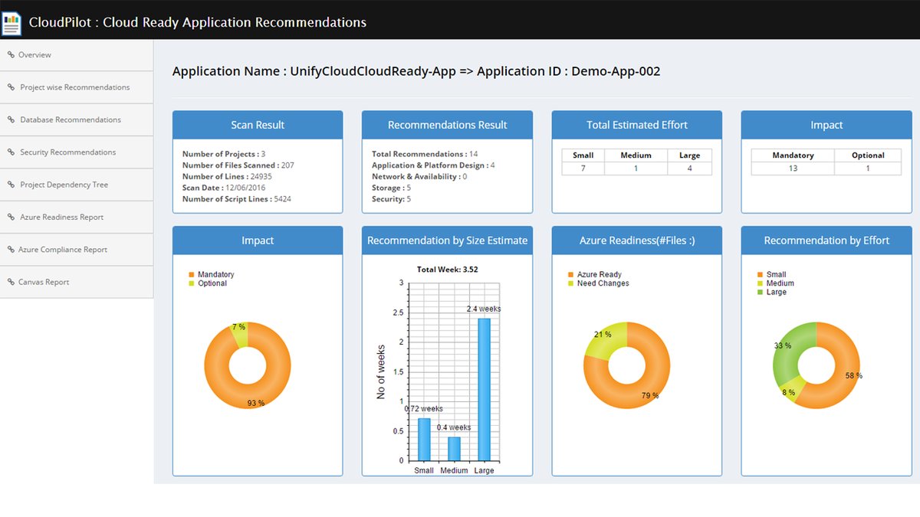
Task: Click 'Total Recommendations : 14' text
Action: (x=425, y=154)
